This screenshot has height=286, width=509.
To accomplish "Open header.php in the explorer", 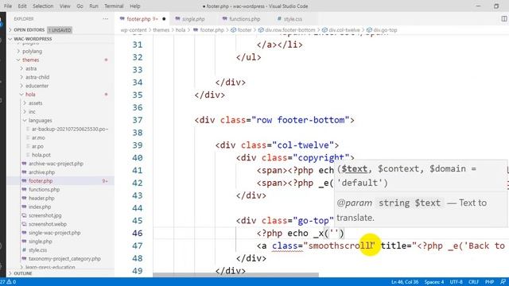I will click(41, 198).
